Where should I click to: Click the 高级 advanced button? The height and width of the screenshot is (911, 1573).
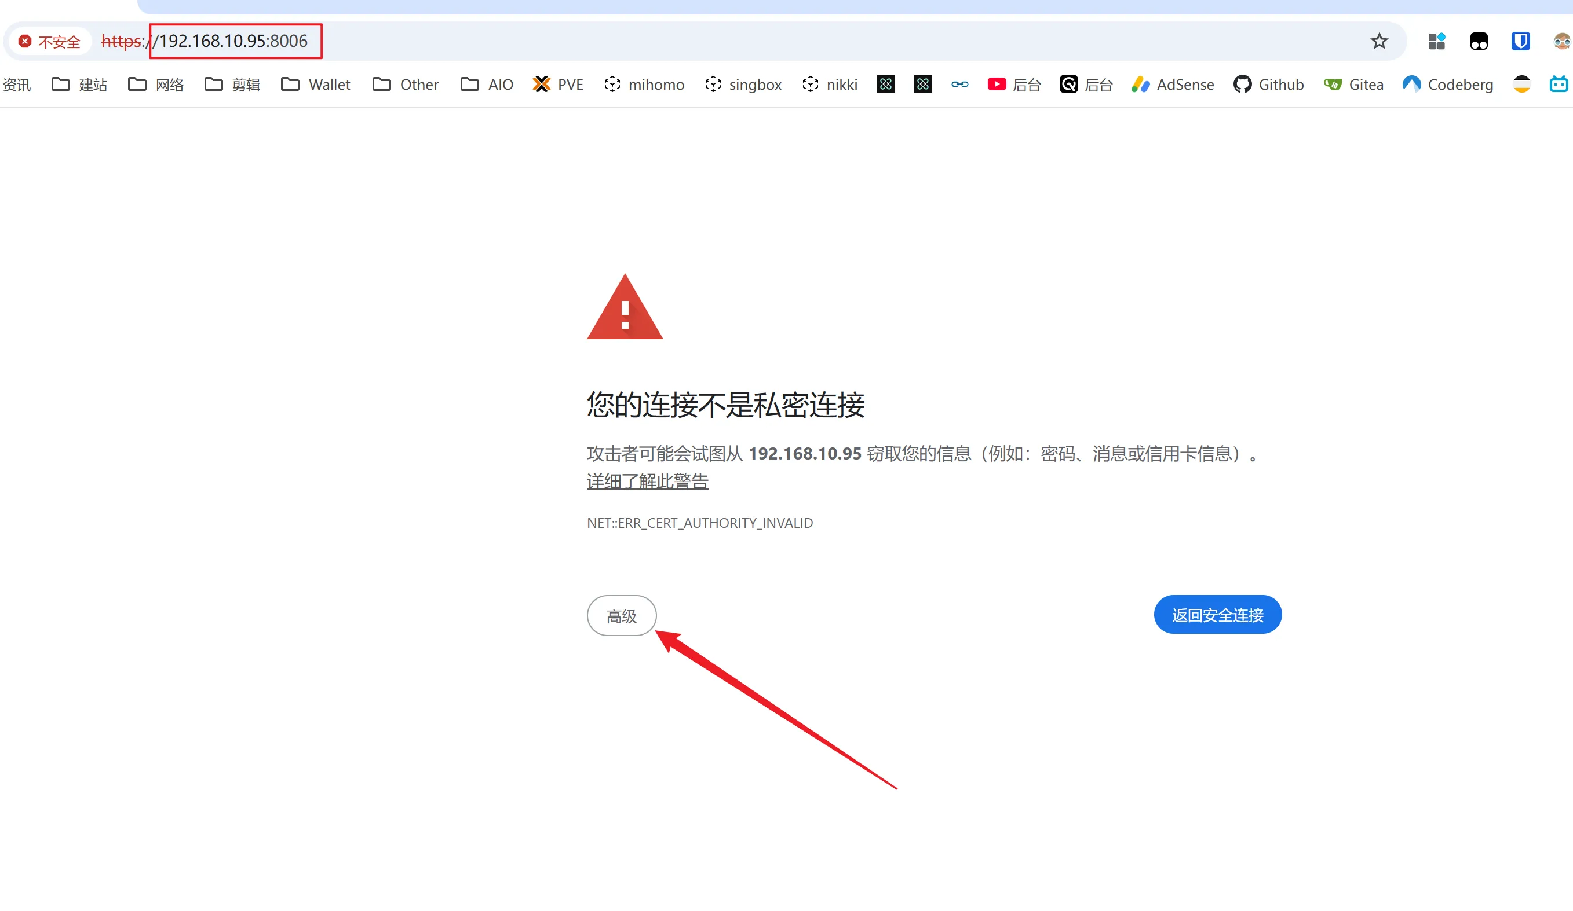tap(621, 615)
